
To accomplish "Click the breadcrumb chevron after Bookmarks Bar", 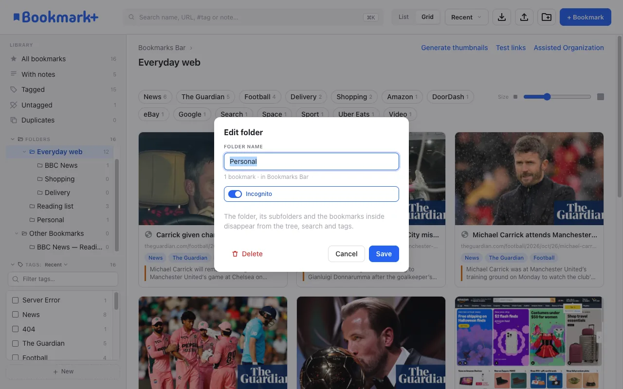I will pyautogui.click(x=191, y=48).
